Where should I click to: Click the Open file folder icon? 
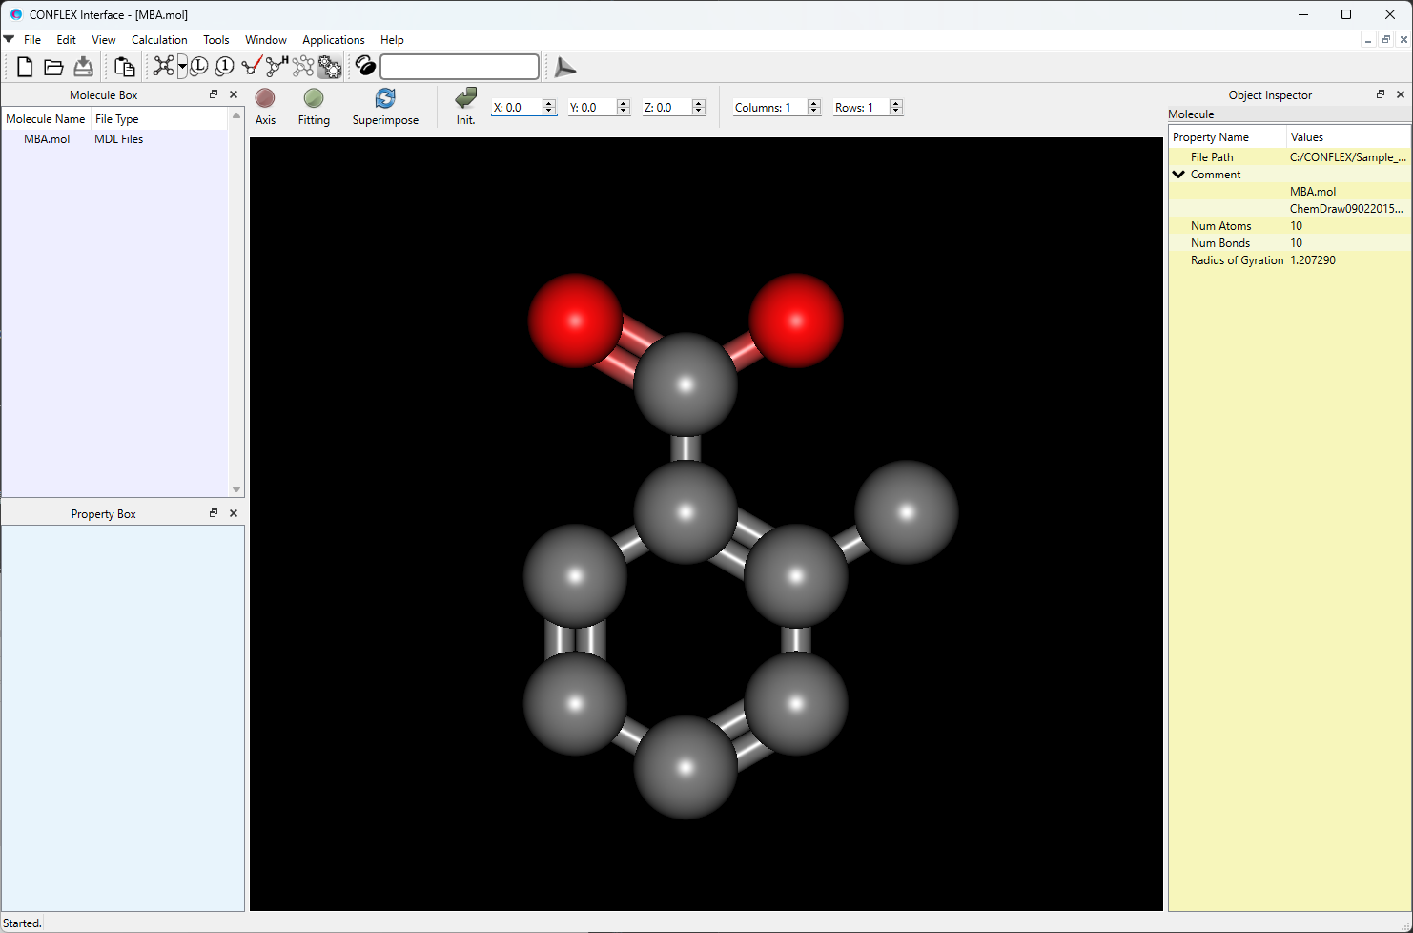coord(54,67)
